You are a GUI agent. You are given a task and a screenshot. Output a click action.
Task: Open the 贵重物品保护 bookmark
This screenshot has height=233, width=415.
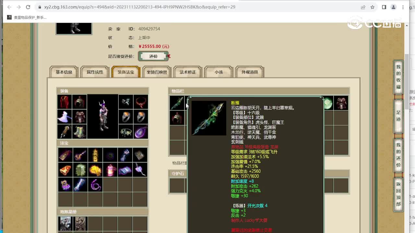point(27,17)
